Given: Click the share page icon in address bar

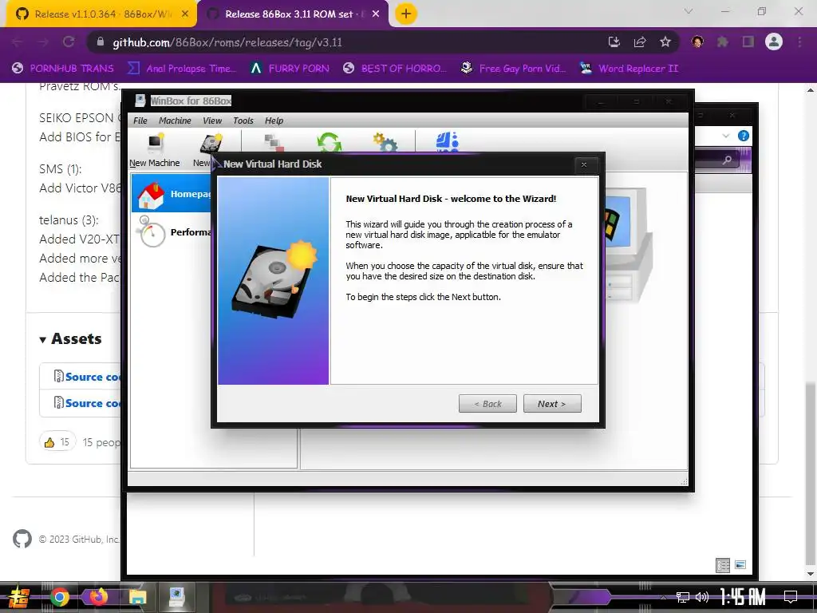Looking at the screenshot, I should click(x=640, y=42).
